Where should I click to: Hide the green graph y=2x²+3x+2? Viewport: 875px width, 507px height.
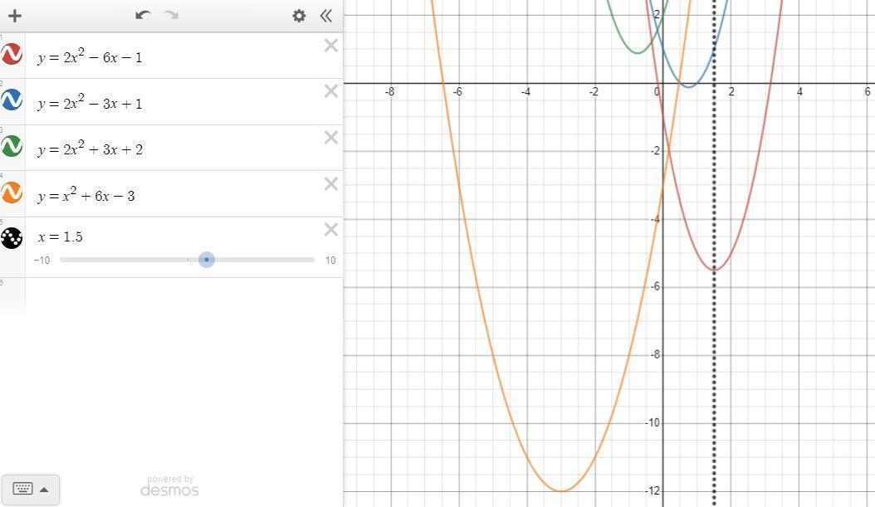click(12, 147)
